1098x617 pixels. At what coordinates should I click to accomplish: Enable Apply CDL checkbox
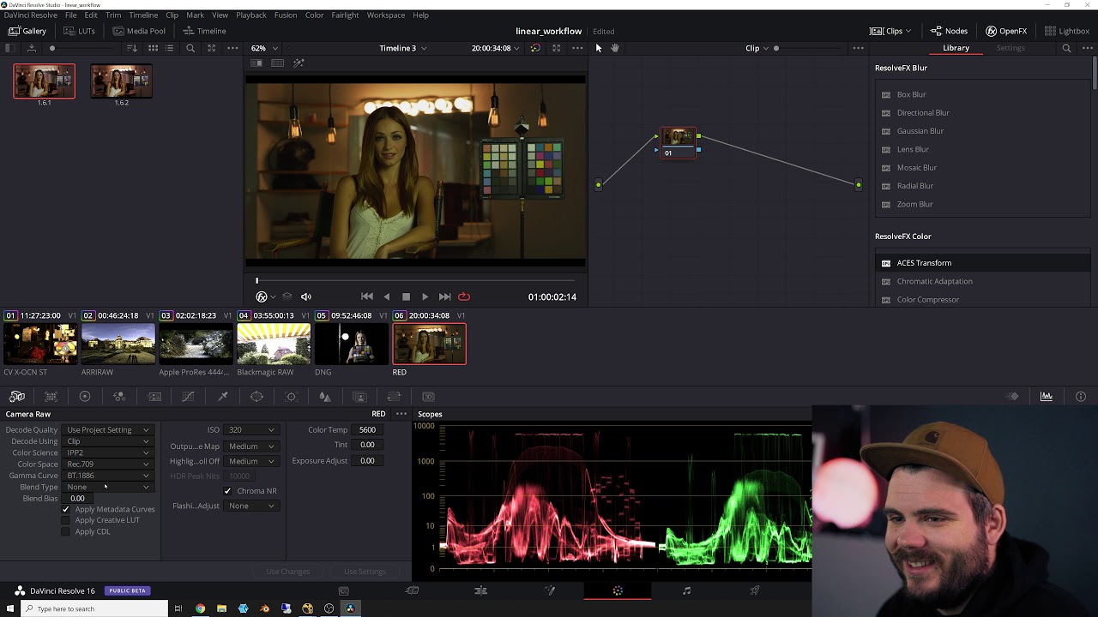point(65,531)
